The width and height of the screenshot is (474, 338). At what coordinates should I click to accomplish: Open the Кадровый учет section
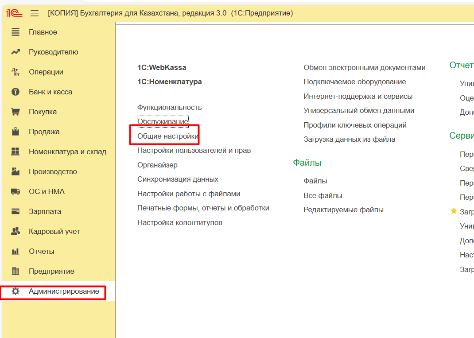coord(54,231)
